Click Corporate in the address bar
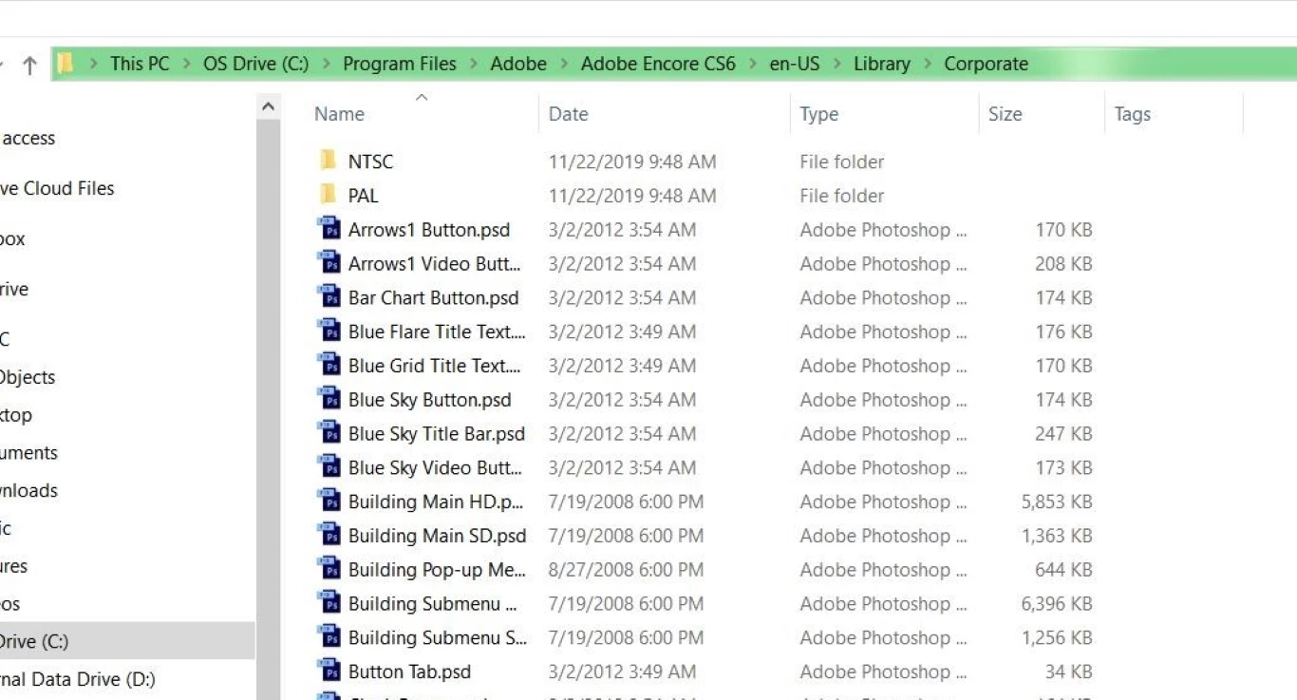The image size is (1297, 700). click(986, 64)
